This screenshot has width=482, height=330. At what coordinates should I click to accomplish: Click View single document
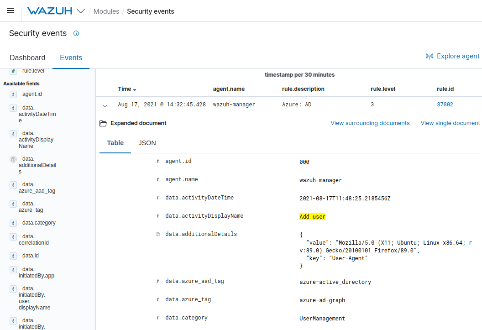coord(450,123)
